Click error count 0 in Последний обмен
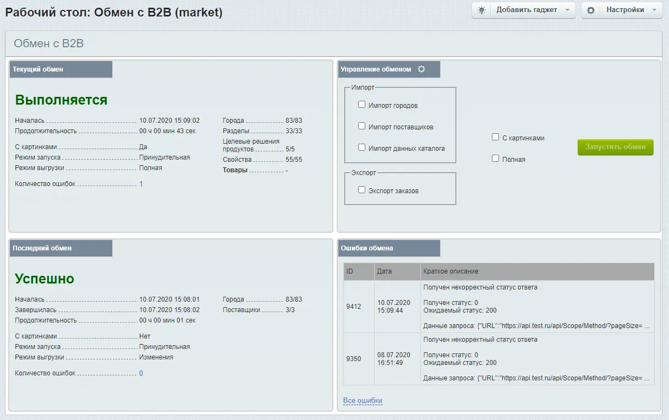 click(x=141, y=373)
